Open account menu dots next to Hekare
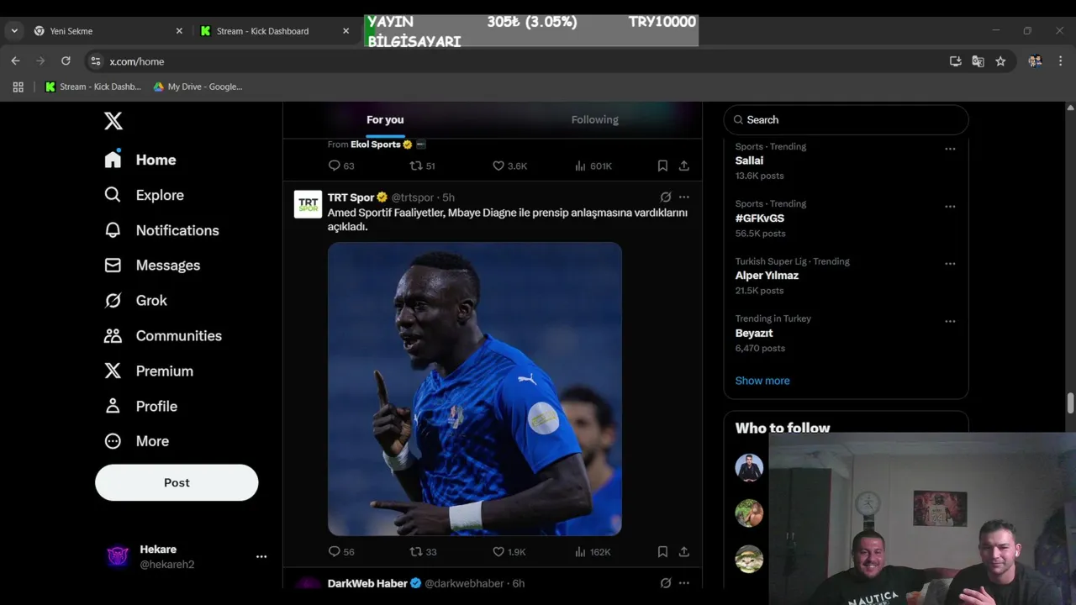The image size is (1076, 605). pos(261,556)
